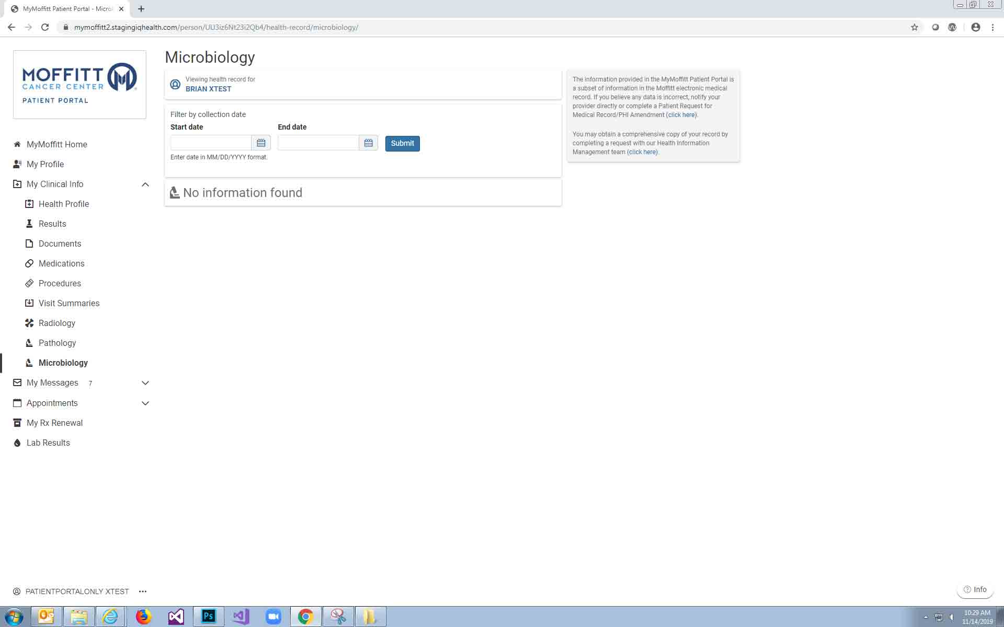The height and width of the screenshot is (627, 1004).
Task: Click inside the Start date field
Action: pos(211,143)
